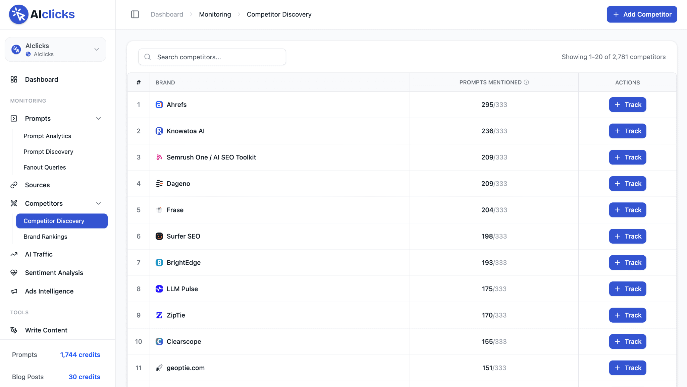Screen dimensions: 687x387
Task: Click the BRAND column header
Action: pyautogui.click(x=165, y=82)
